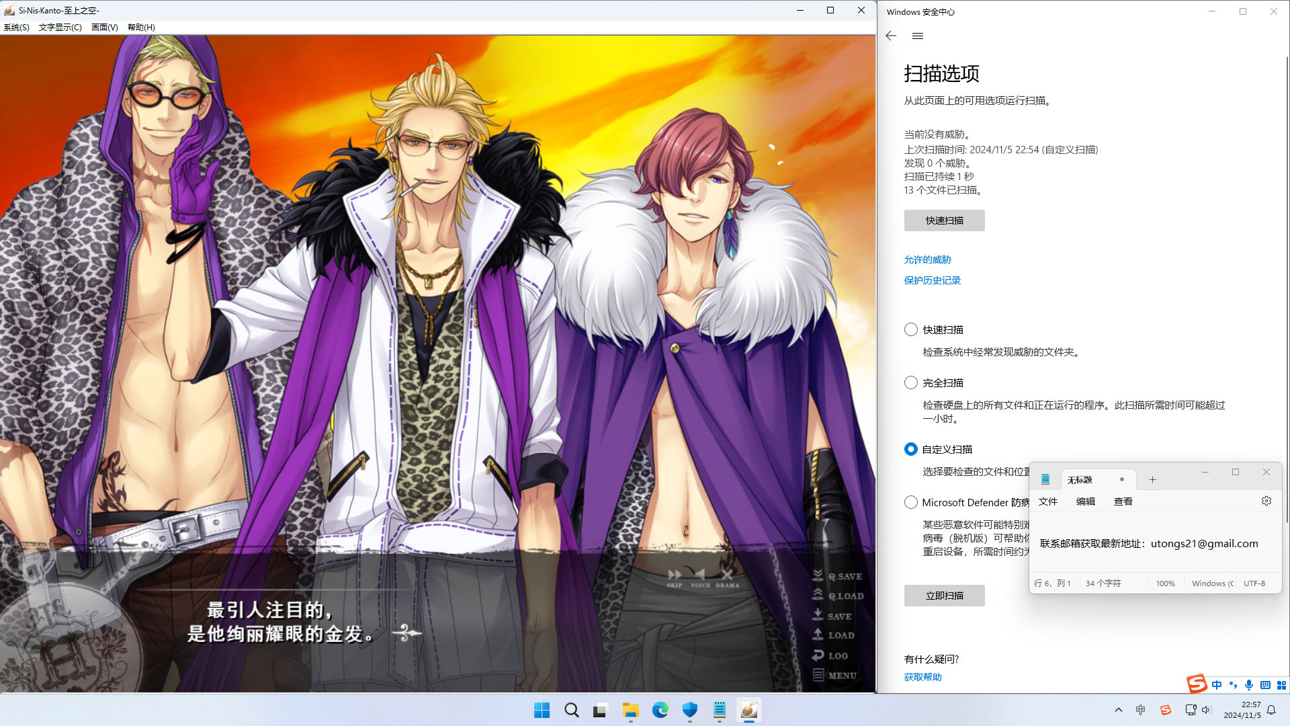Open the 文字显示(C) menu

click(x=60, y=28)
